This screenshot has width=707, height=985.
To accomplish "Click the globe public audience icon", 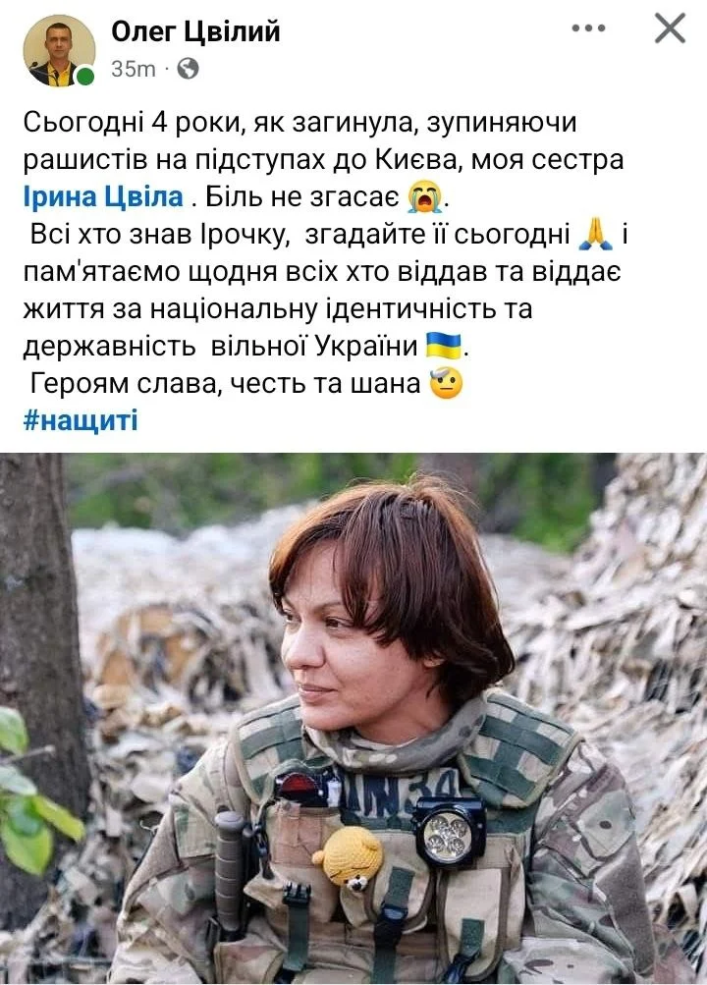I will click(188, 69).
